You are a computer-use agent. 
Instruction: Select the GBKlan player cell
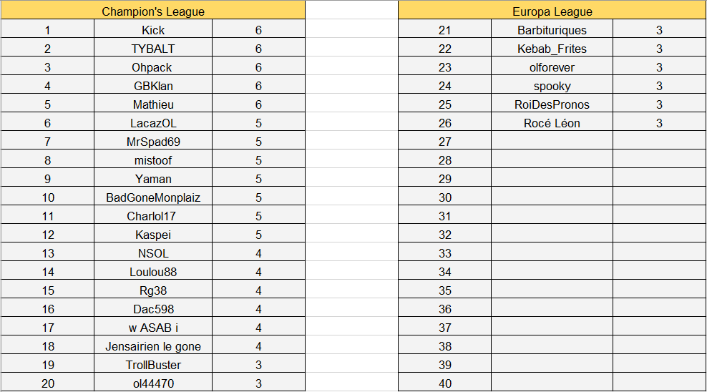coord(153,86)
